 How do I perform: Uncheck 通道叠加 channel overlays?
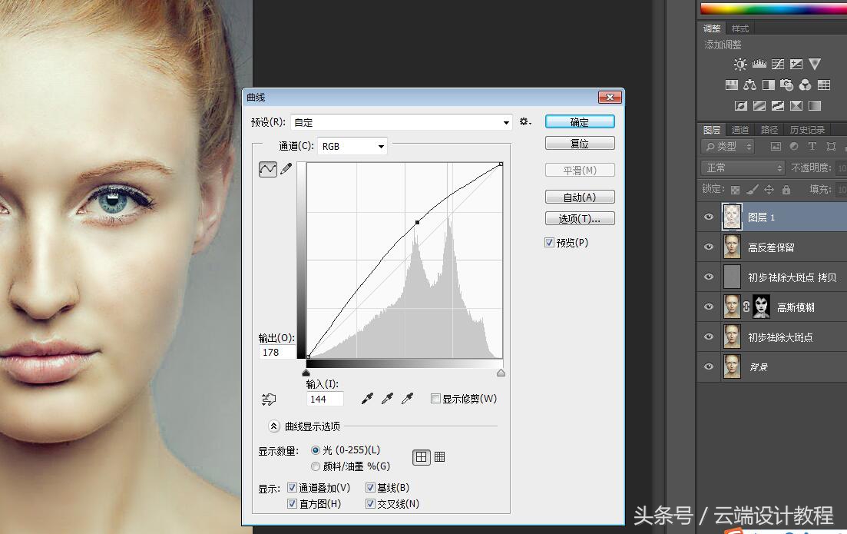pyautogui.click(x=292, y=488)
